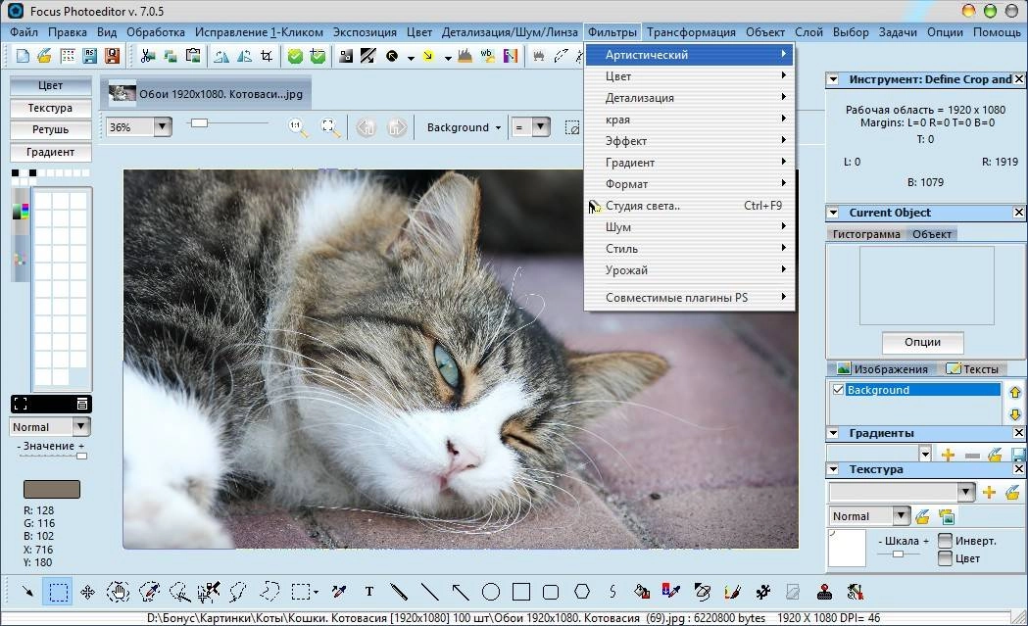Viewport: 1028px width, 626px height.
Task: Select the square rectangle shape tool
Action: click(x=521, y=592)
